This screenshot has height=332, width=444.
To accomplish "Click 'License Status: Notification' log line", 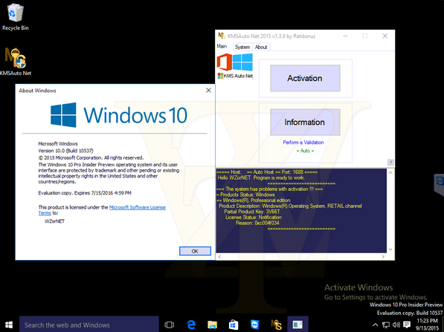I will (x=254, y=217).
